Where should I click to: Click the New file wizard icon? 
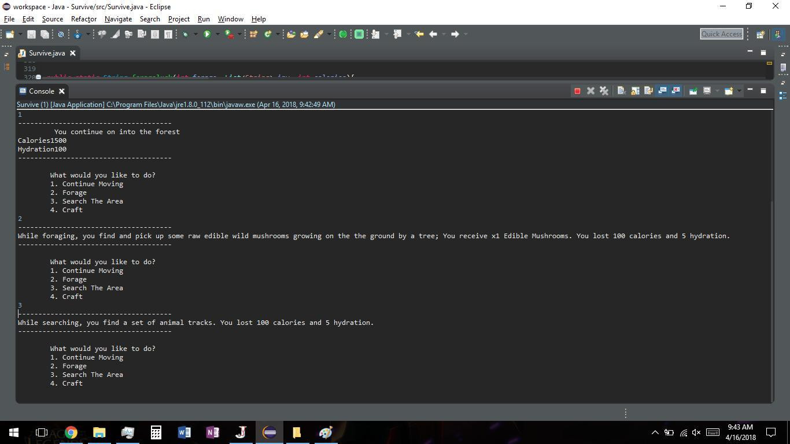click(x=10, y=34)
